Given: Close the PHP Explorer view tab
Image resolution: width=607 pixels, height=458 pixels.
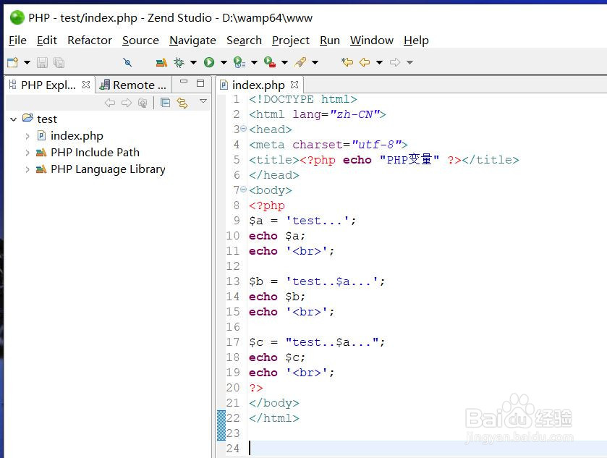Looking at the screenshot, I should (86, 85).
